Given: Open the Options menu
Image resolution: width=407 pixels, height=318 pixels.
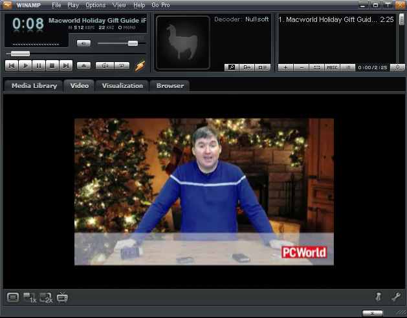Looking at the screenshot, I should [95, 5].
